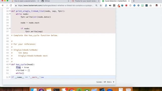
Task: Click the blue X circle extension icon
Action: (134, 6)
